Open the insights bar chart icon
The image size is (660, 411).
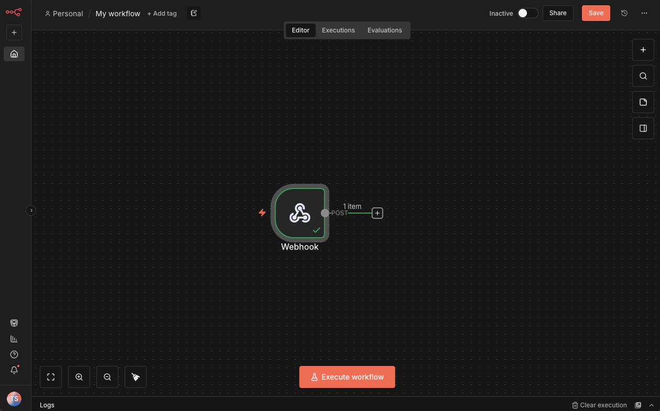tap(14, 339)
